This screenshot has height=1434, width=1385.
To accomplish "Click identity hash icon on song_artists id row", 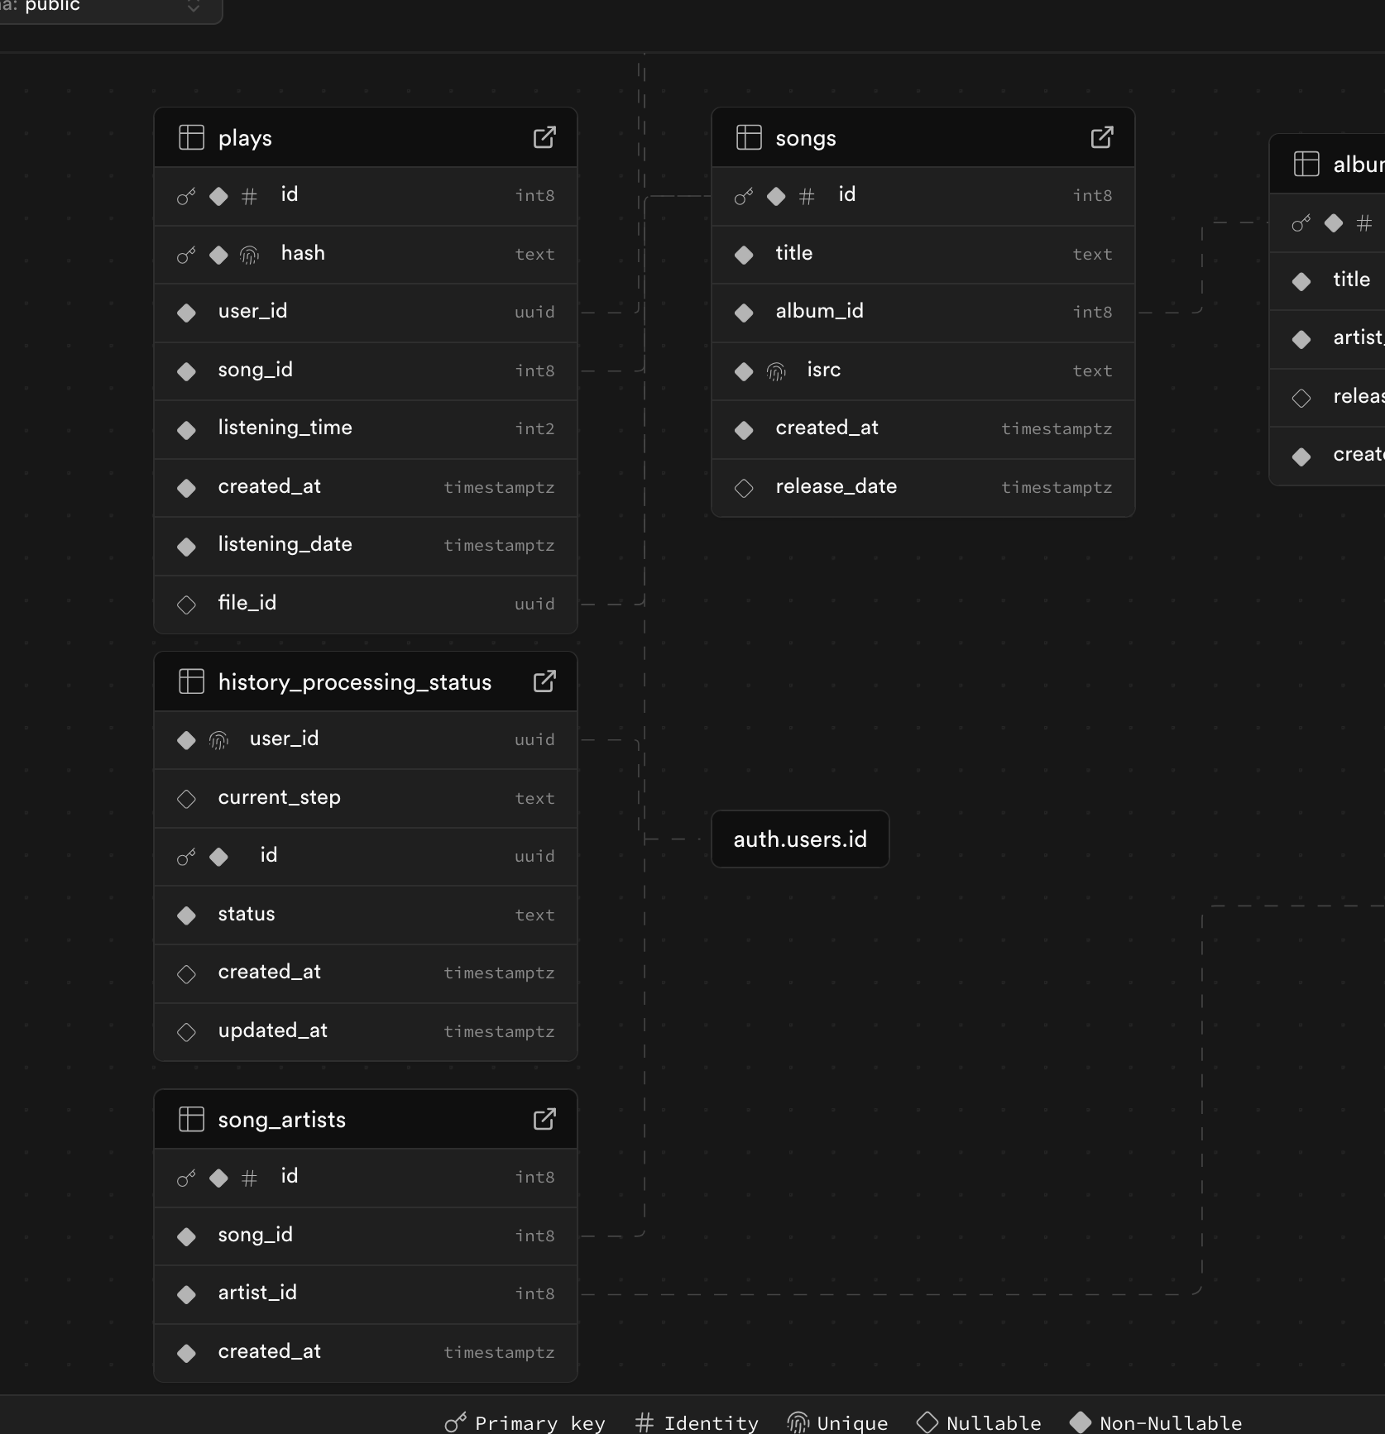I will pos(249,1178).
